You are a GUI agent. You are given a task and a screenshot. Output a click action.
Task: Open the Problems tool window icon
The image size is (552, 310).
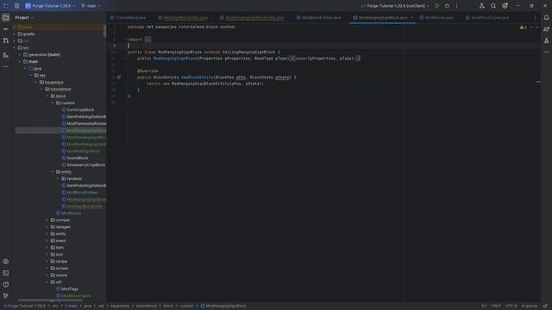click(6, 284)
